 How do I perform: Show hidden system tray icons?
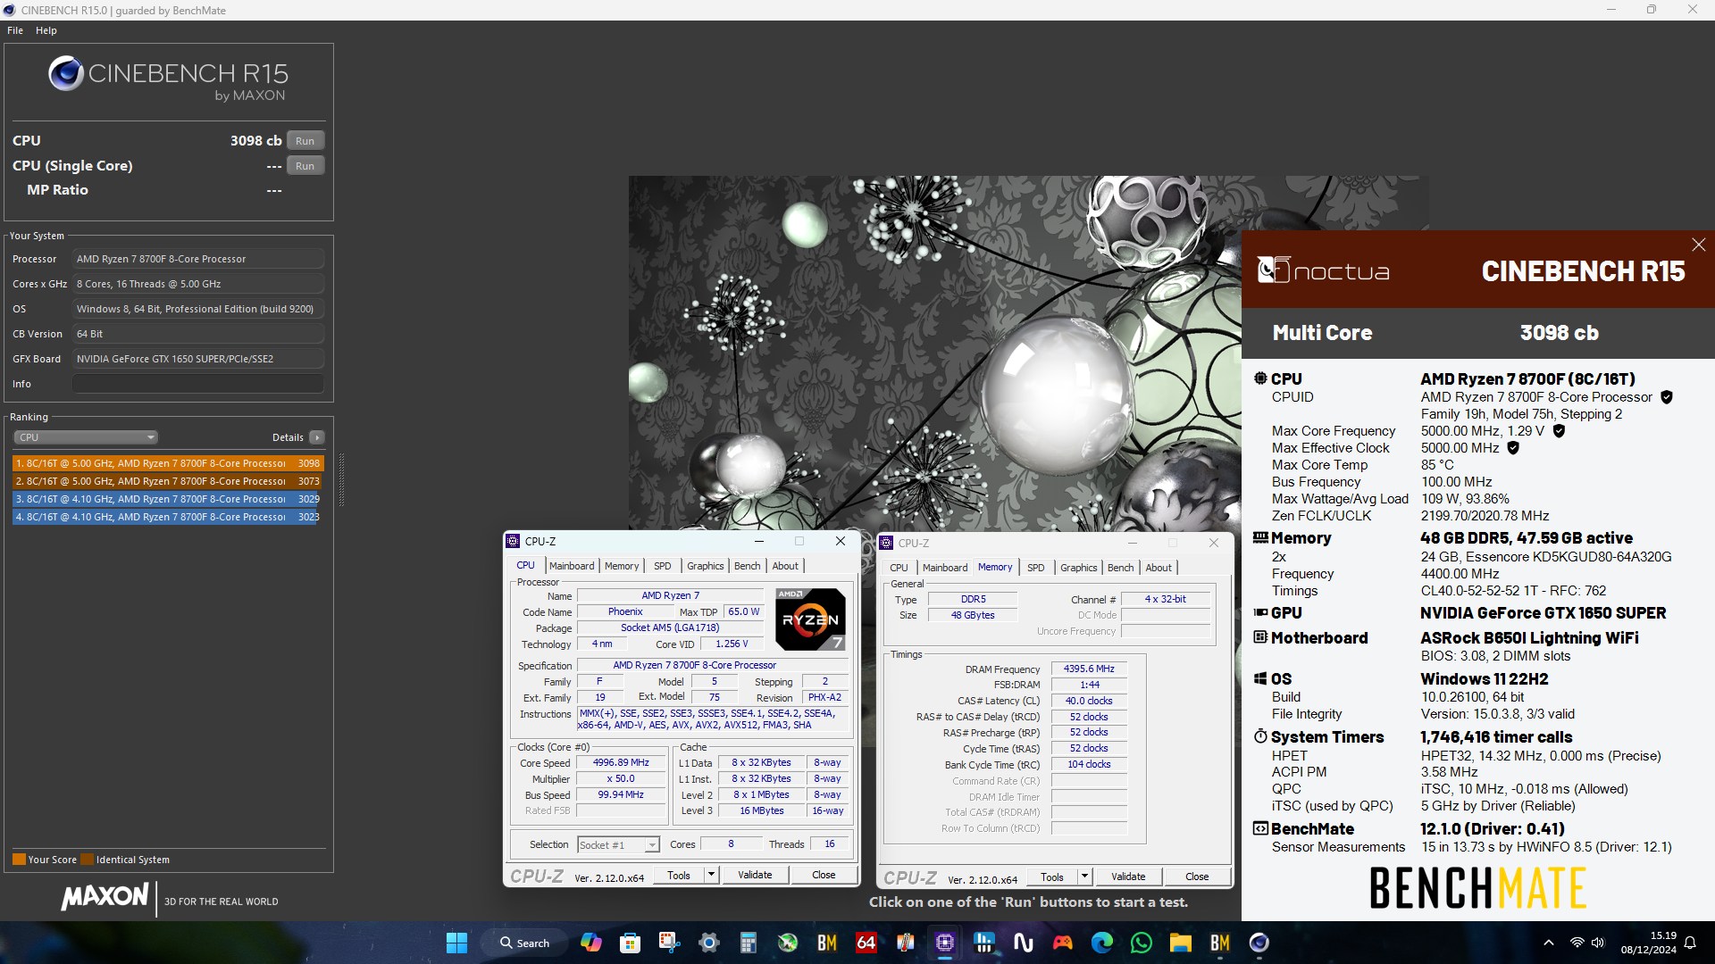point(1548,943)
